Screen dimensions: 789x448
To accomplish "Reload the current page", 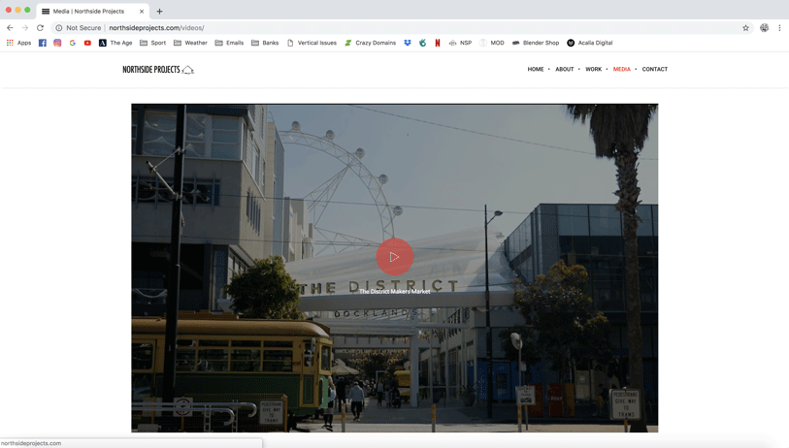I will tap(40, 28).
